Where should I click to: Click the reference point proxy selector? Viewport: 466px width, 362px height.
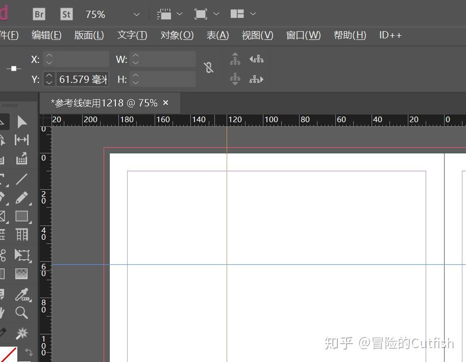14,68
